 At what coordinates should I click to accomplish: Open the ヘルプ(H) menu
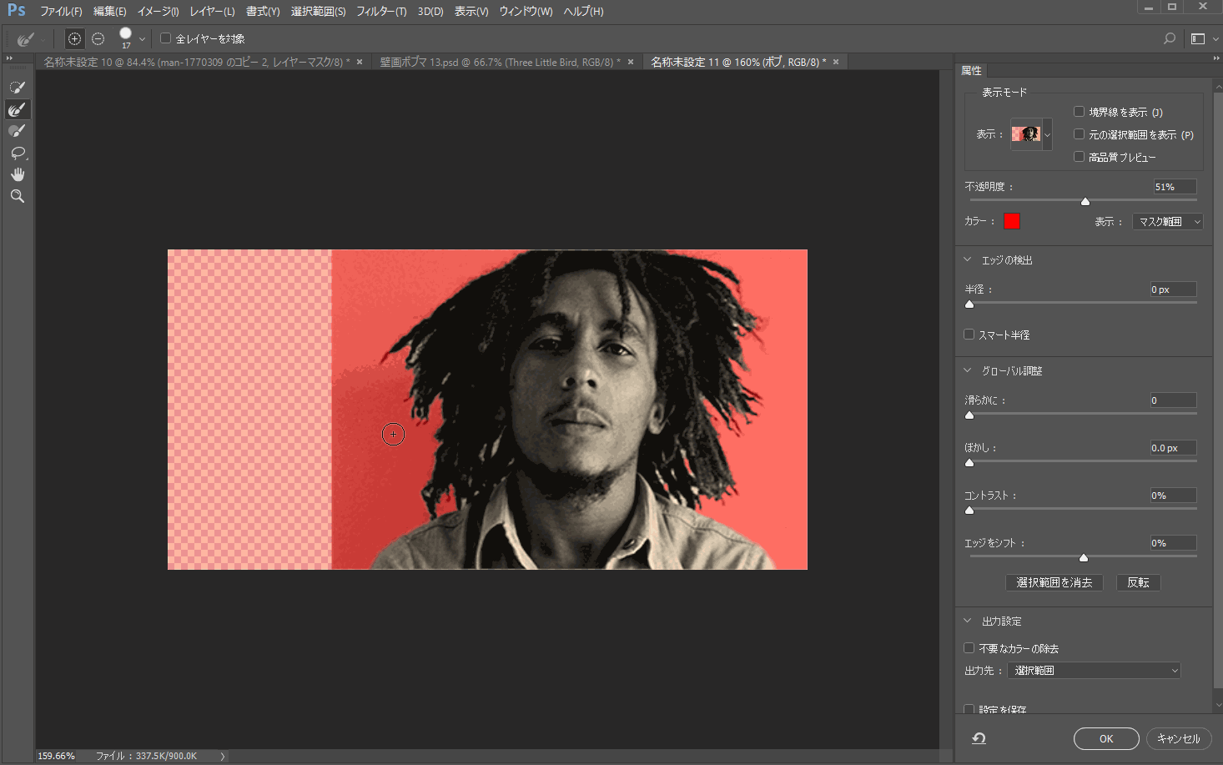(x=583, y=12)
